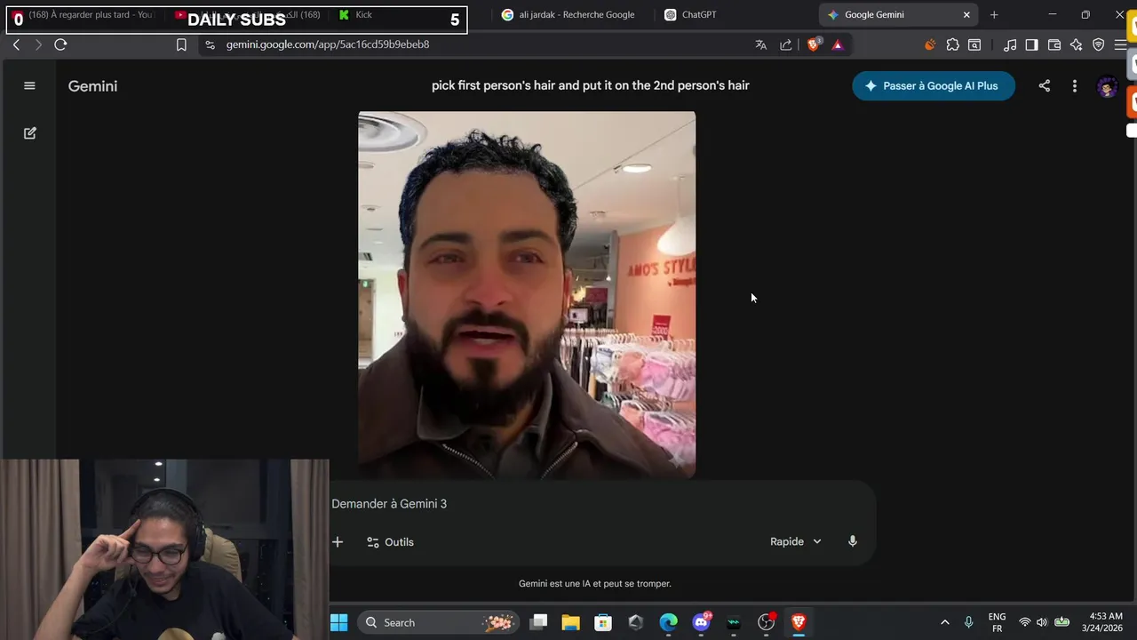This screenshot has height=640, width=1137.
Task: Click the system tray microphone icon
Action: click(x=968, y=622)
